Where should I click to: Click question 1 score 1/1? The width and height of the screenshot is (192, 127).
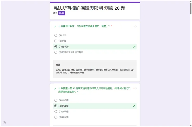click(135, 26)
